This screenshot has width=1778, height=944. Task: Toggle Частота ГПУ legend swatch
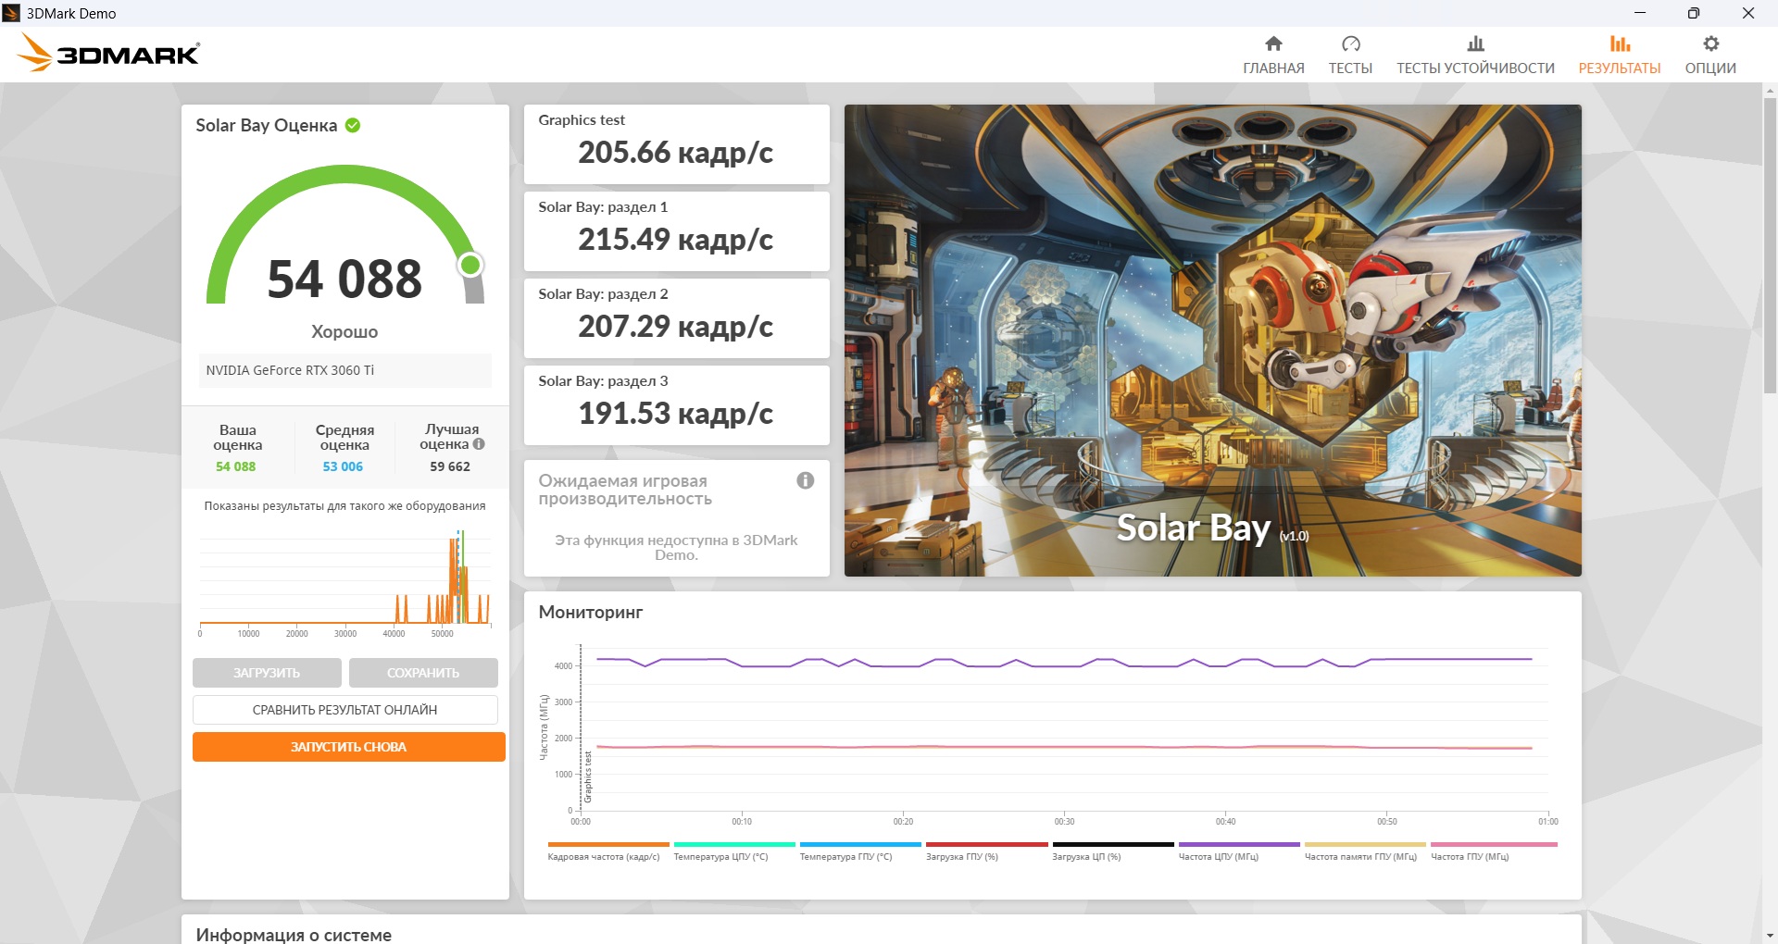coord(1494,844)
